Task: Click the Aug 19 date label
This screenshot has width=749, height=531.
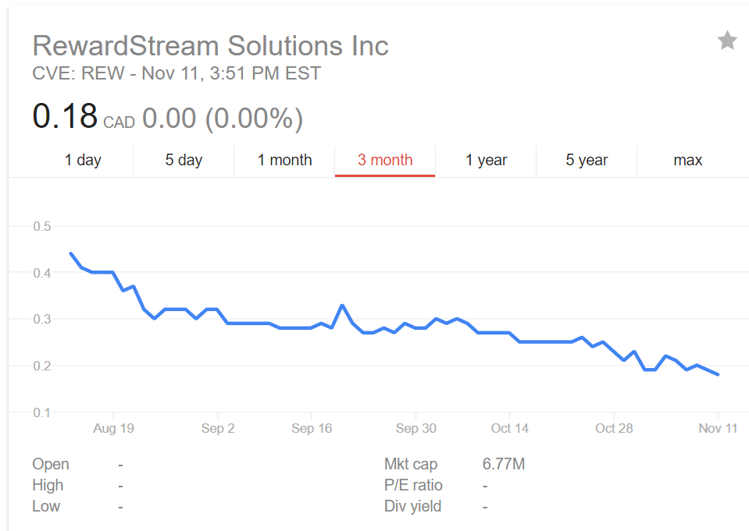Action: point(113,428)
